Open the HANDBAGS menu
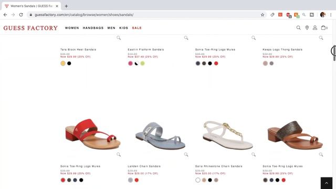This screenshot has height=189, width=336. click(93, 28)
